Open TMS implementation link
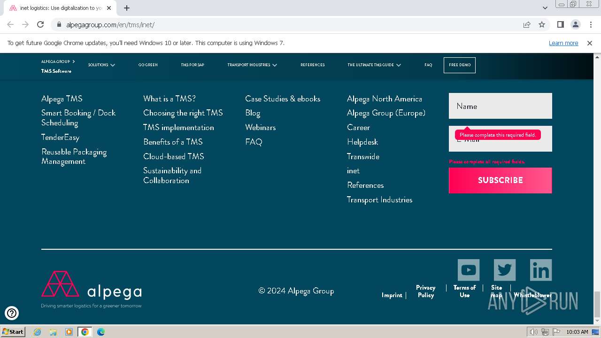Viewport: 601px width, 338px height. tap(178, 127)
